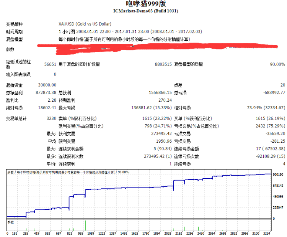Click the 手数 volume panel label
This screenshot has width=287, height=237.
click(10, 222)
